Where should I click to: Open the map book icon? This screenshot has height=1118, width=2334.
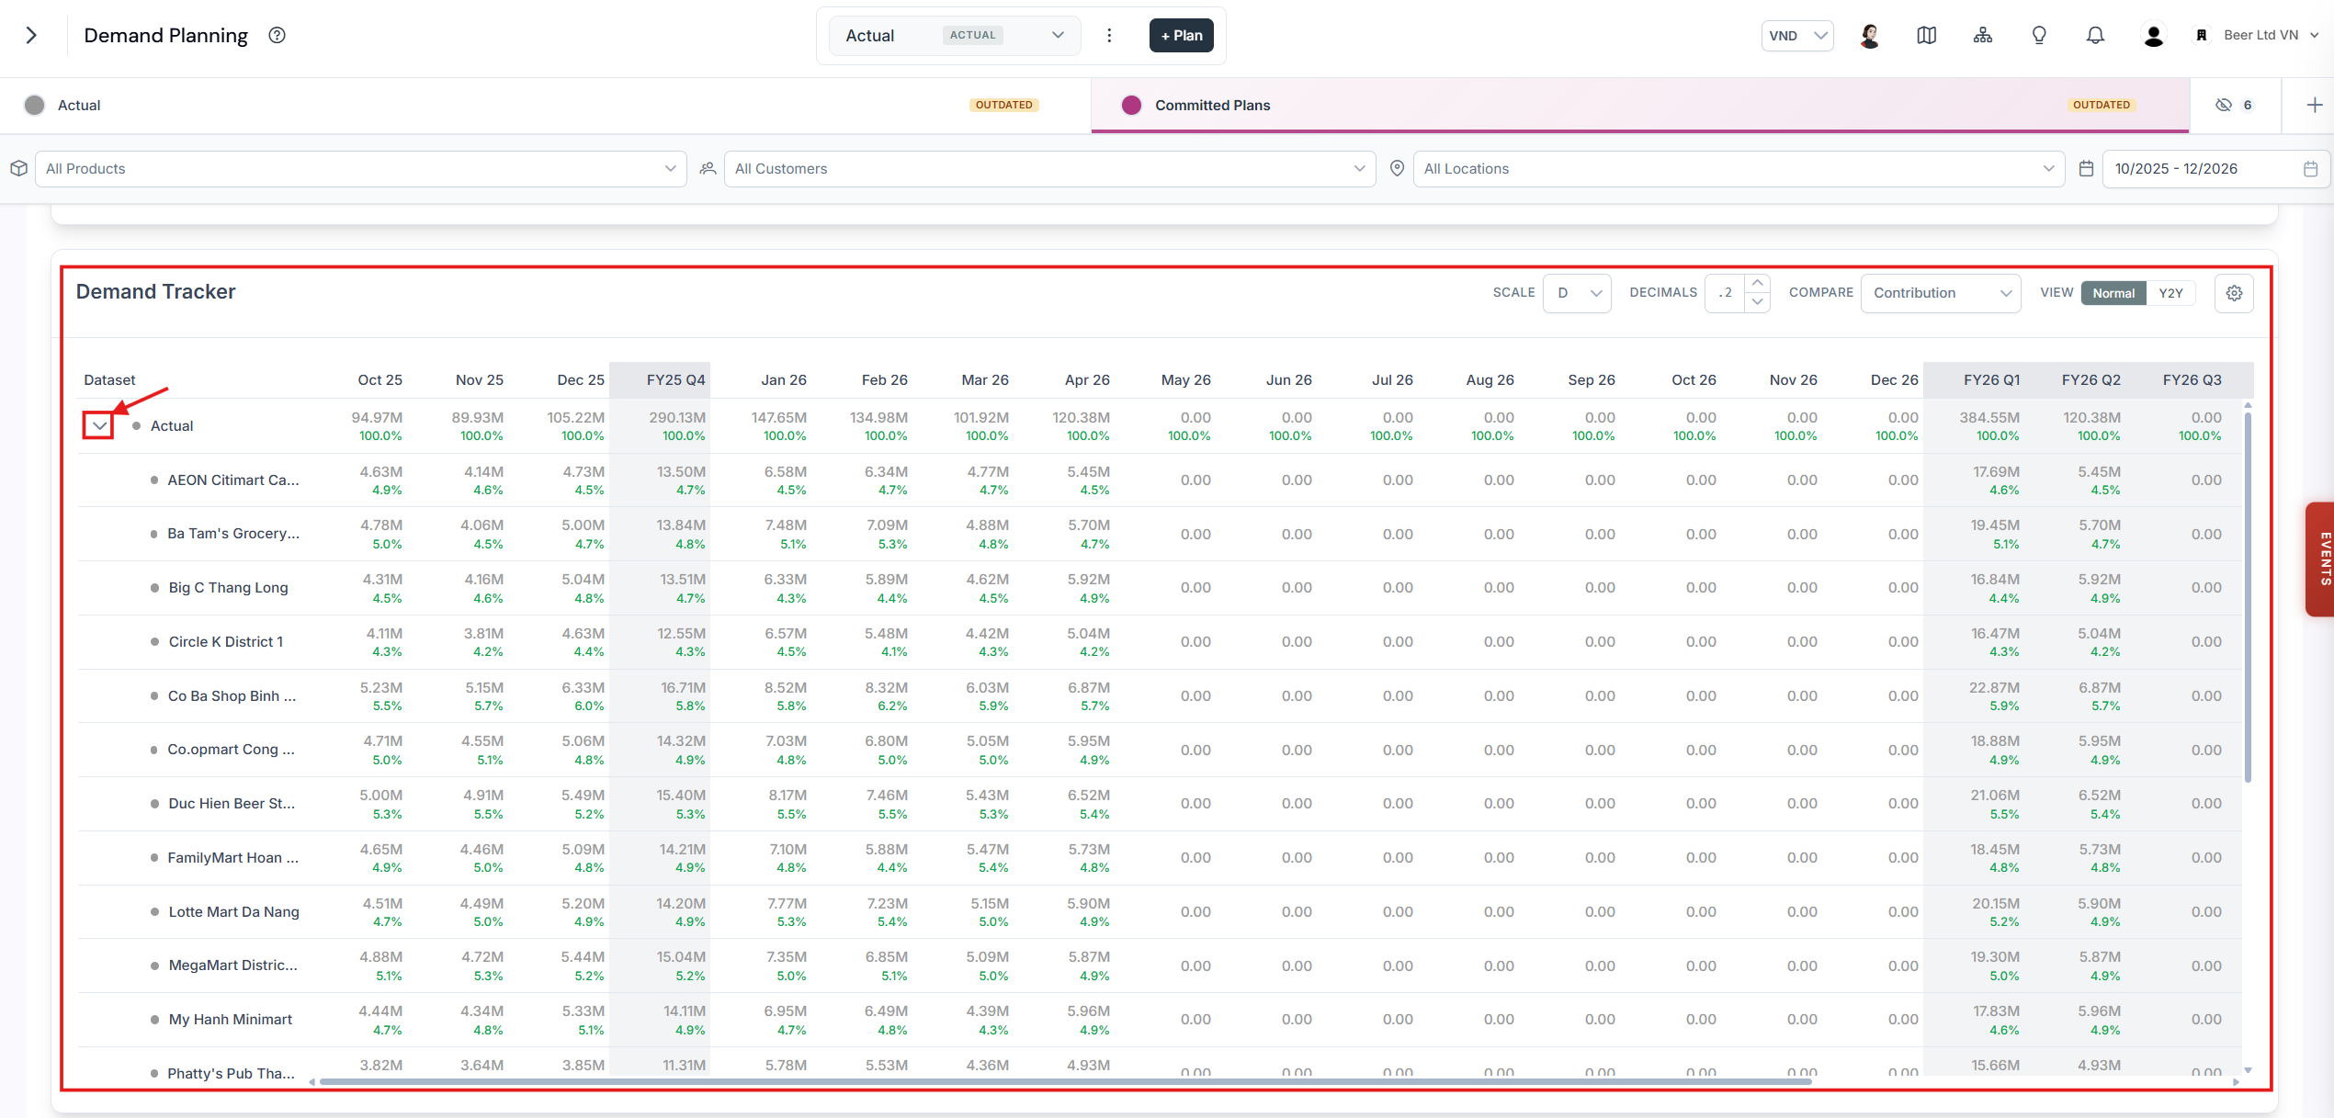click(x=1927, y=35)
